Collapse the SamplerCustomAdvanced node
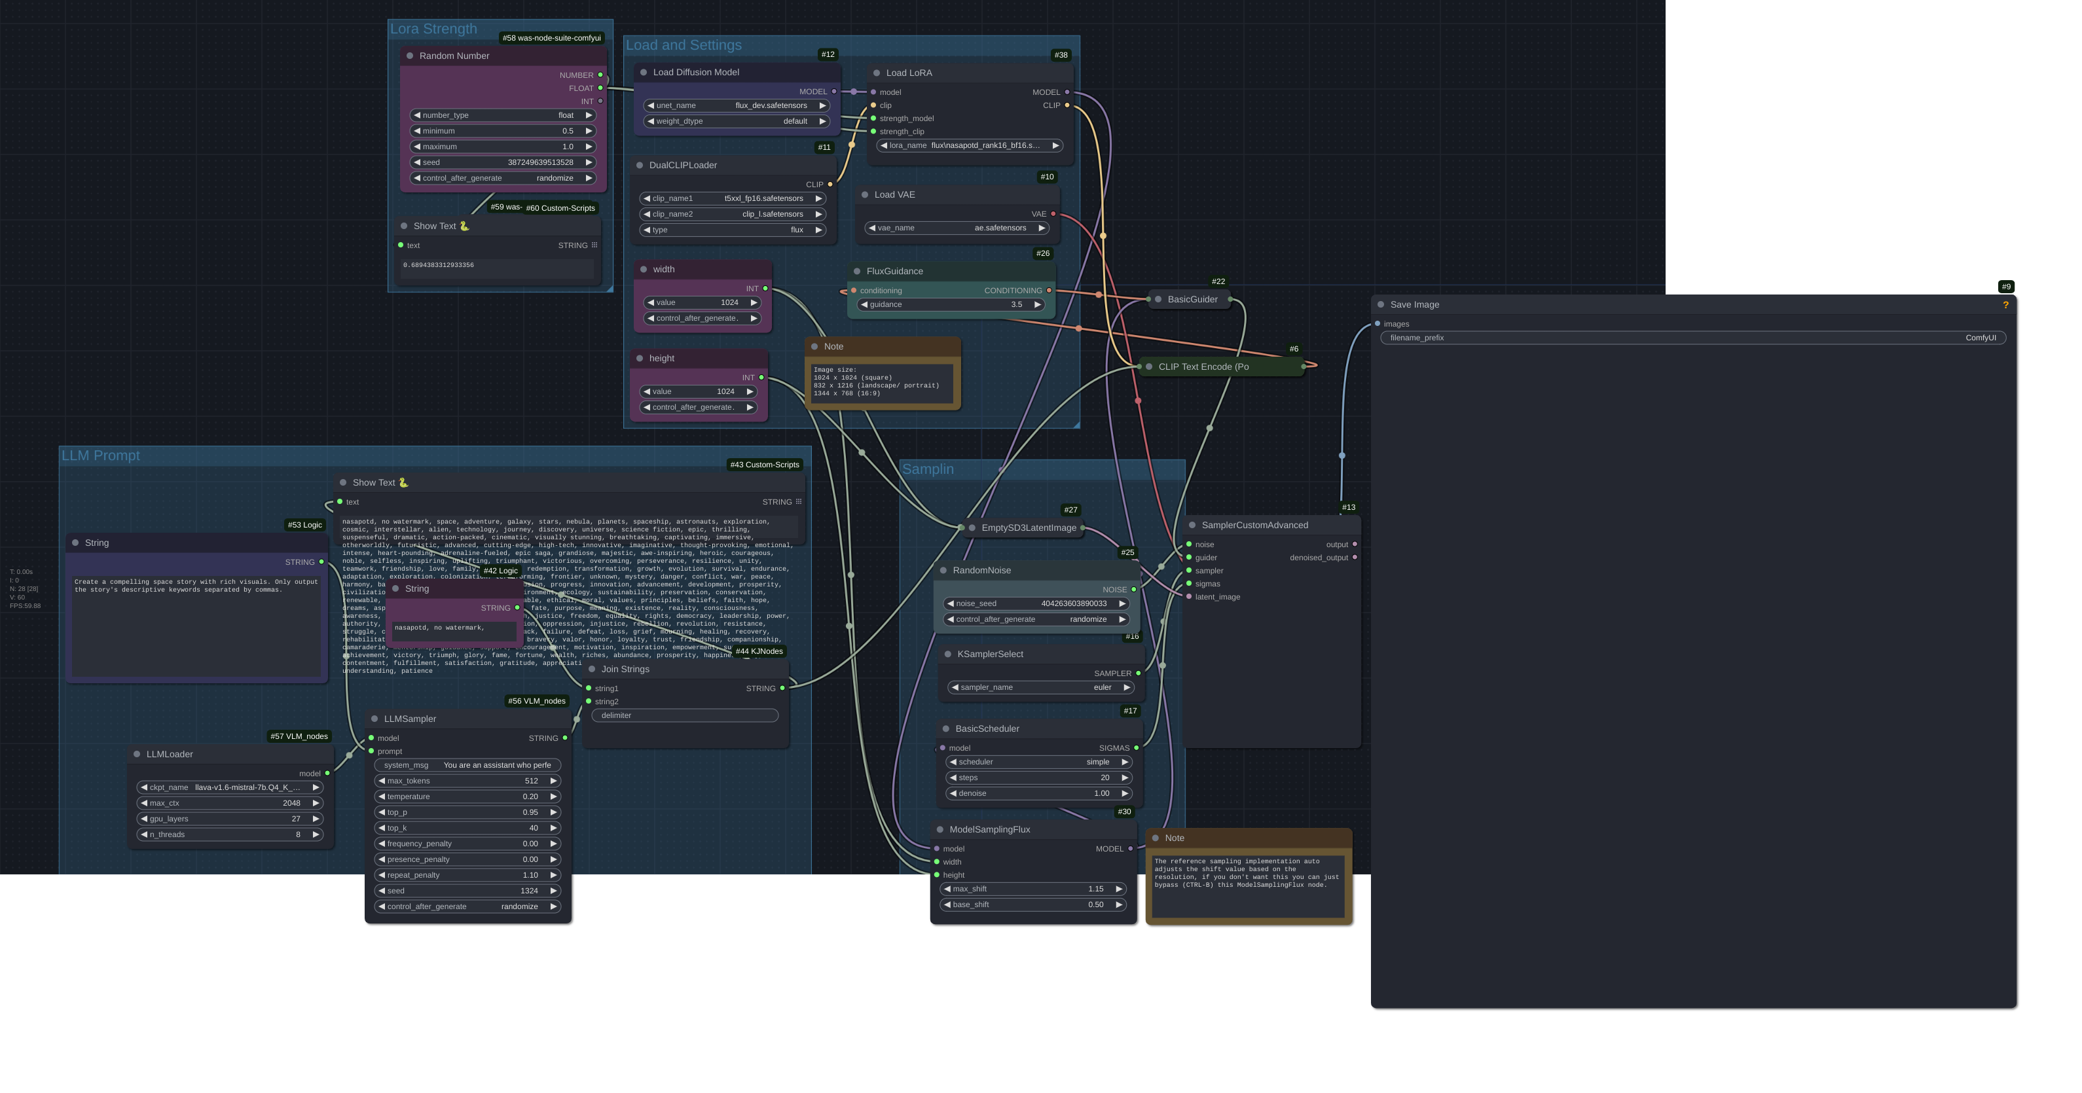The image size is (2082, 1093). (x=1192, y=525)
